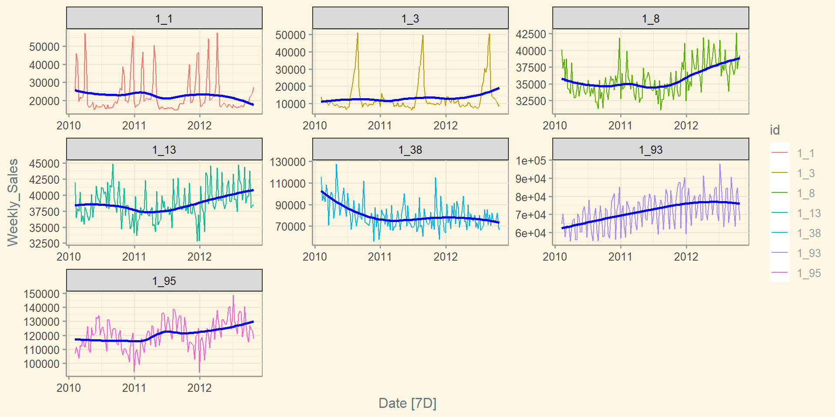This screenshot has width=835, height=417.
Task: Select the gold 1_3 legend key
Action: click(x=779, y=173)
